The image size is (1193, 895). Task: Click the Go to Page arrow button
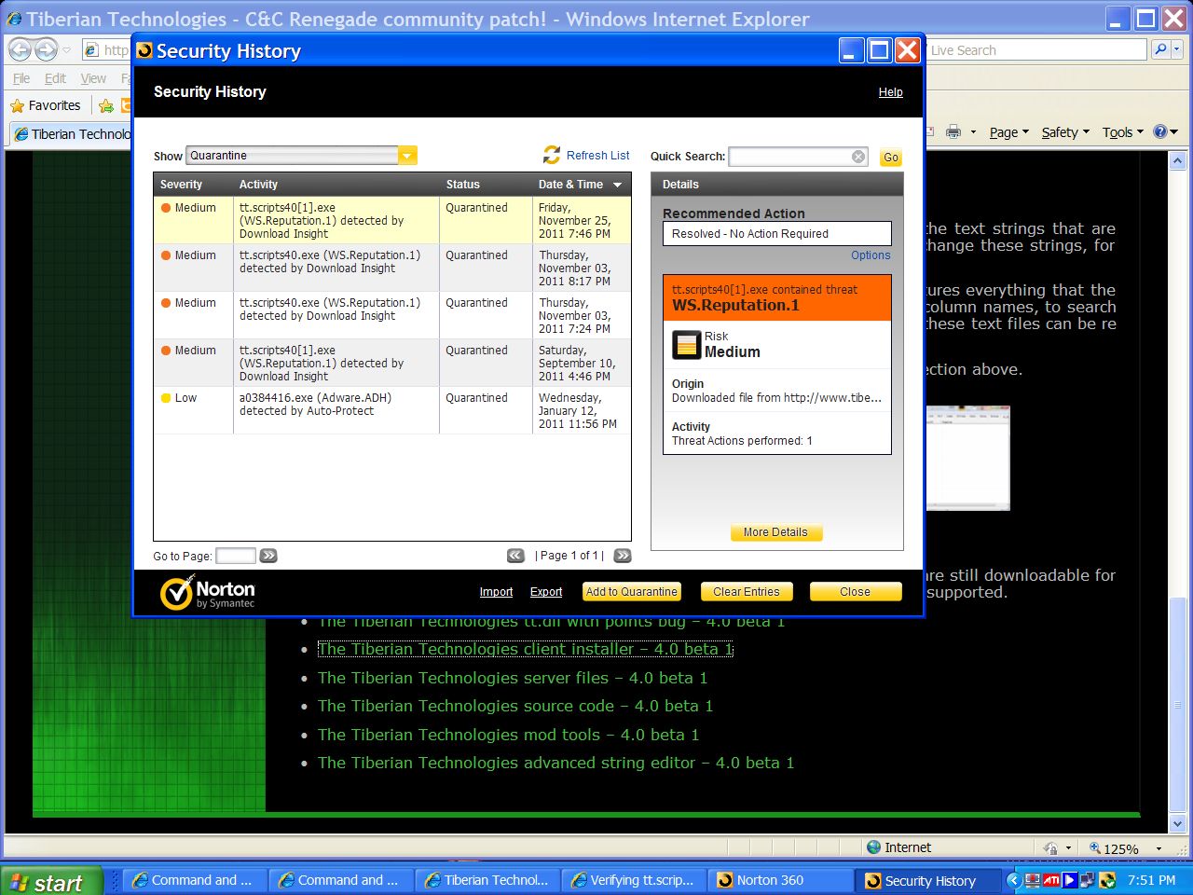point(268,556)
